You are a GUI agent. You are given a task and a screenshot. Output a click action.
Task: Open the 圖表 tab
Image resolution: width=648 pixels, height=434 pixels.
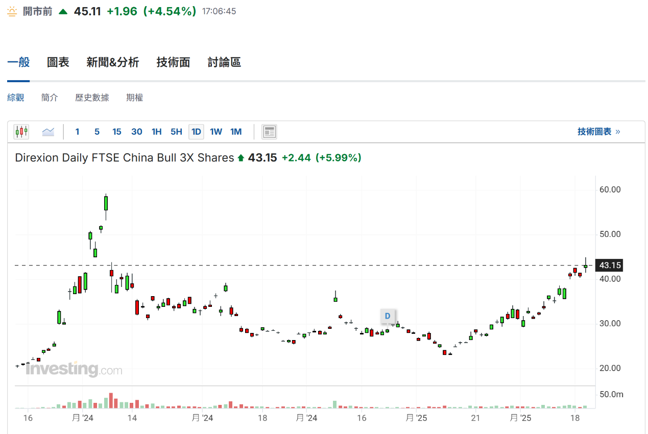point(58,62)
